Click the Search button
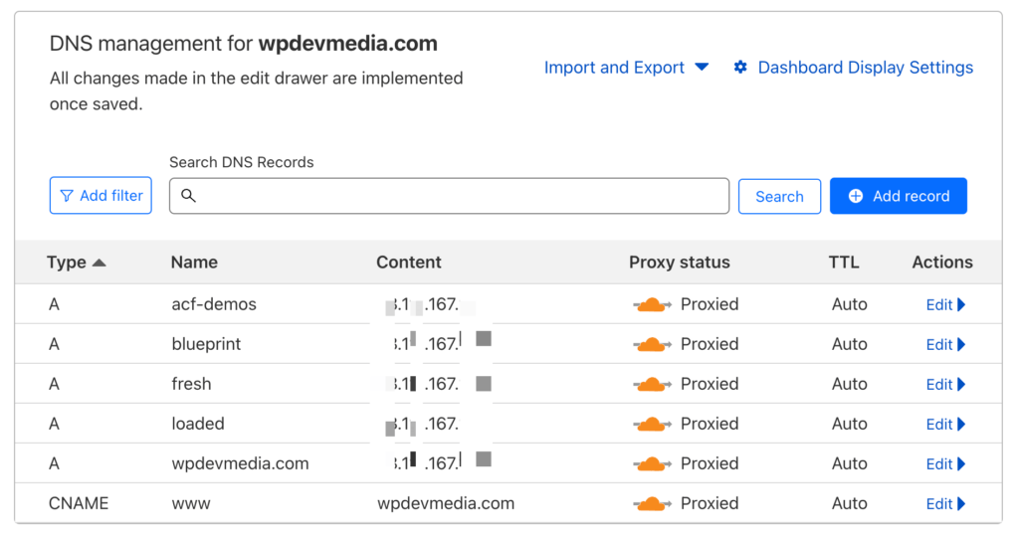Viewport: 1019px width, 536px height. (779, 196)
